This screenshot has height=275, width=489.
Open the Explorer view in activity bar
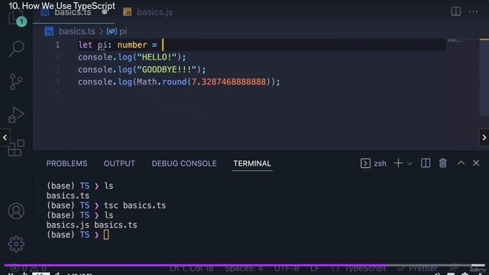tap(15, 18)
